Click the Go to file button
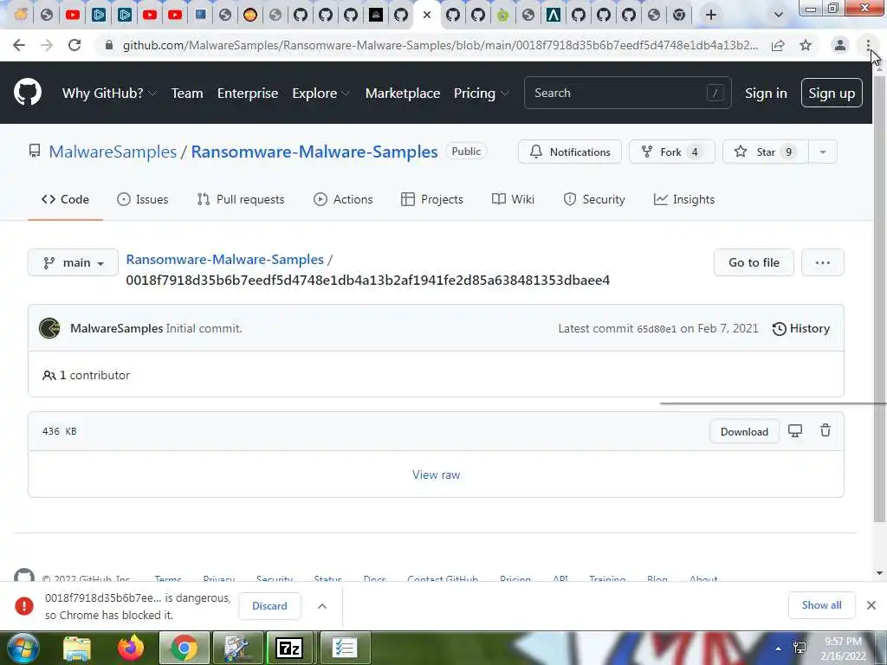Image resolution: width=887 pixels, height=665 pixels. pyautogui.click(x=754, y=262)
